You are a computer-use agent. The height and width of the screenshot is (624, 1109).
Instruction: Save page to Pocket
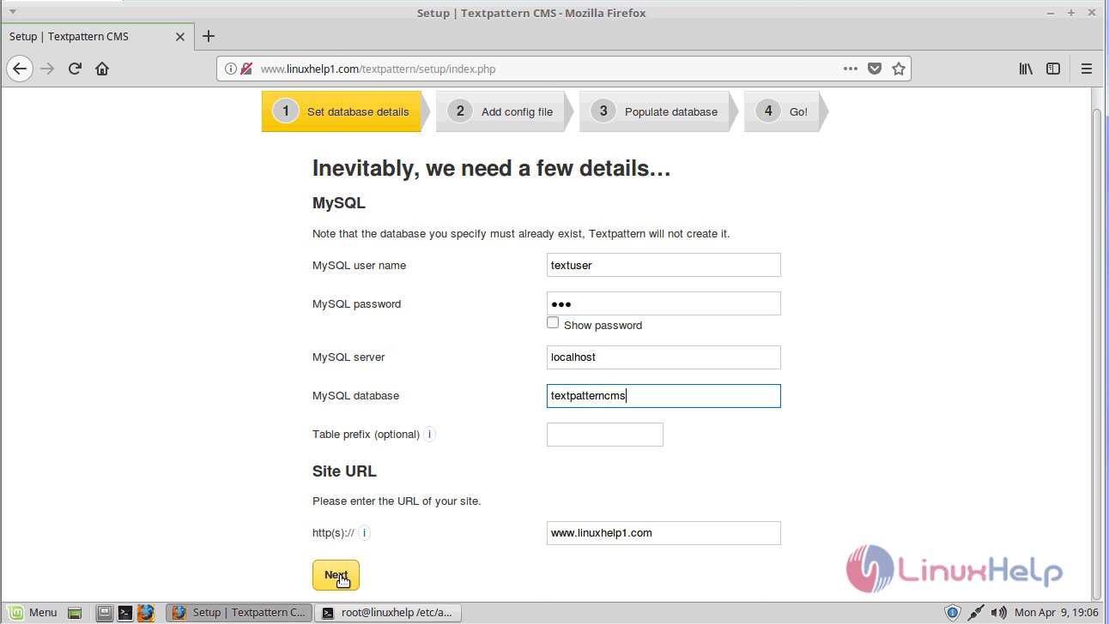[x=875, y=69]
